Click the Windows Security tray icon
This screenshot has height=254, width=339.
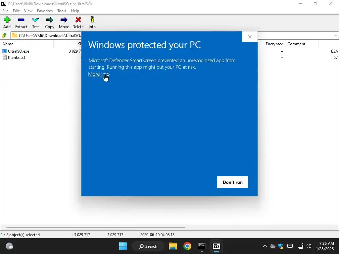[x=281, y=246]
